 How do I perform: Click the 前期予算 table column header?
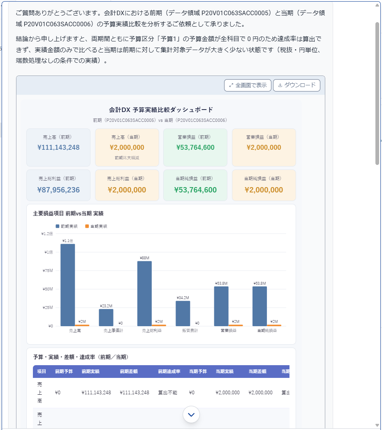coord(64,371)
